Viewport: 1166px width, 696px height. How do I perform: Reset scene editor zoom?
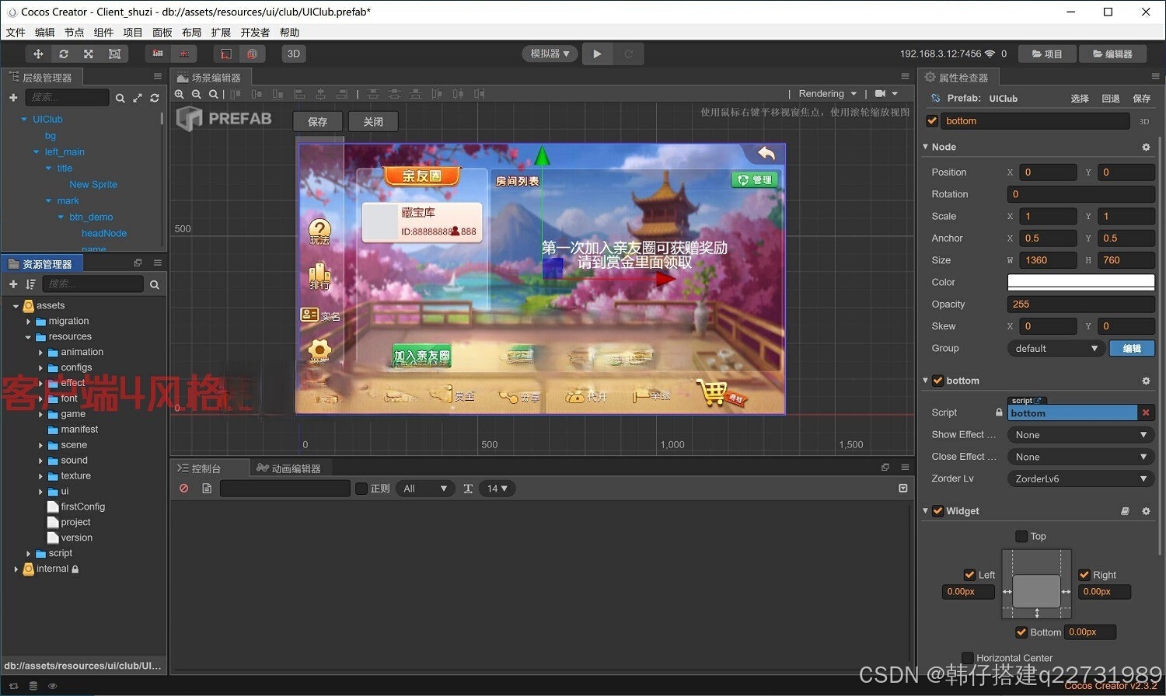213,94
